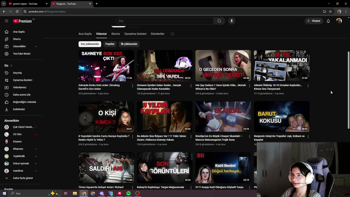Viewport: 350px width, 197px height.
Task: Play BARUT KOKUSU video thumbnail
Action: point(282,117)
